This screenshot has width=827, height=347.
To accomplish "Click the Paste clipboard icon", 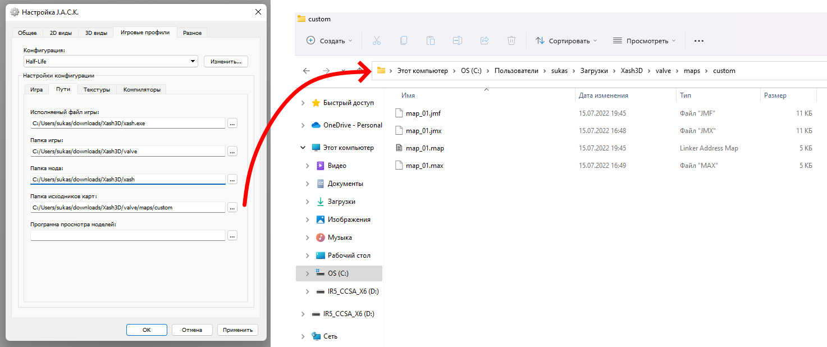I will click(x=431, y=40).
